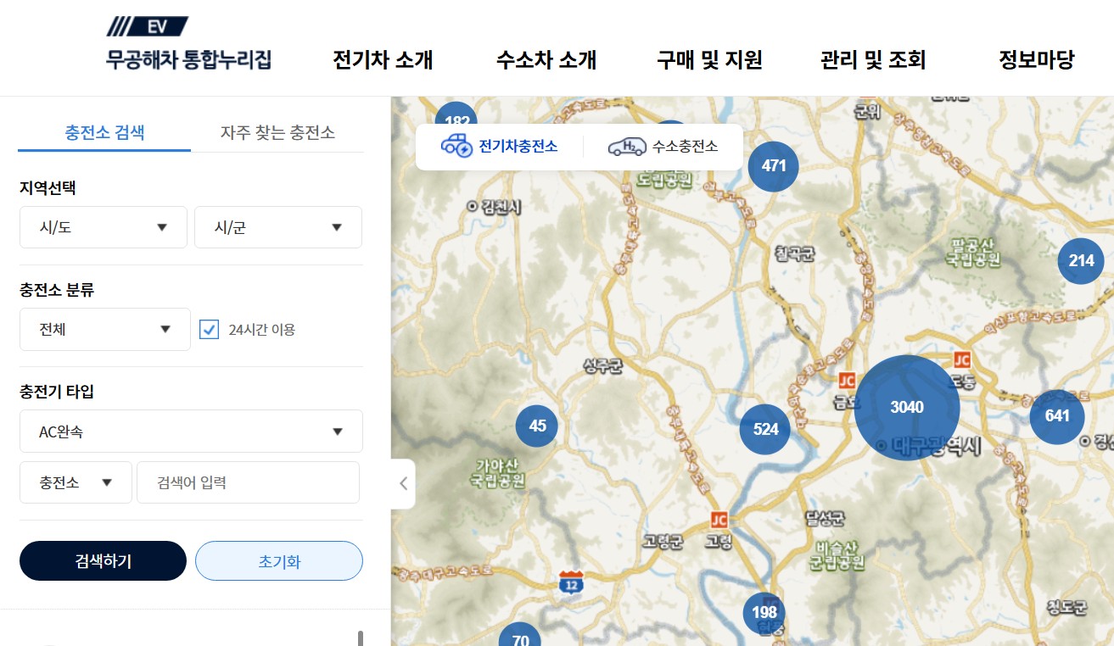Screen dimensions: 1114x646
Task: Open the 시/군 district dropdown
Action: click(278, 227)
